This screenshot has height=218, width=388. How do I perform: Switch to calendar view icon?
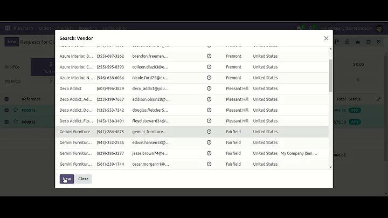tap(369, 42)
